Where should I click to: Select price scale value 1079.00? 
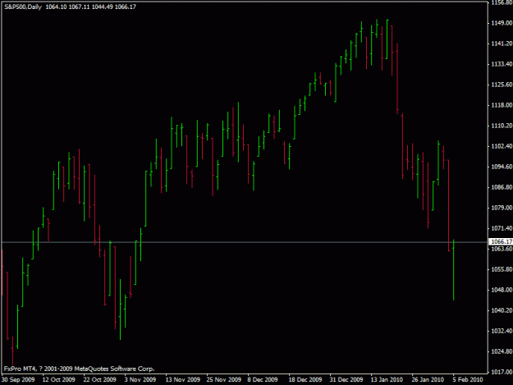[x=502, y=208]
